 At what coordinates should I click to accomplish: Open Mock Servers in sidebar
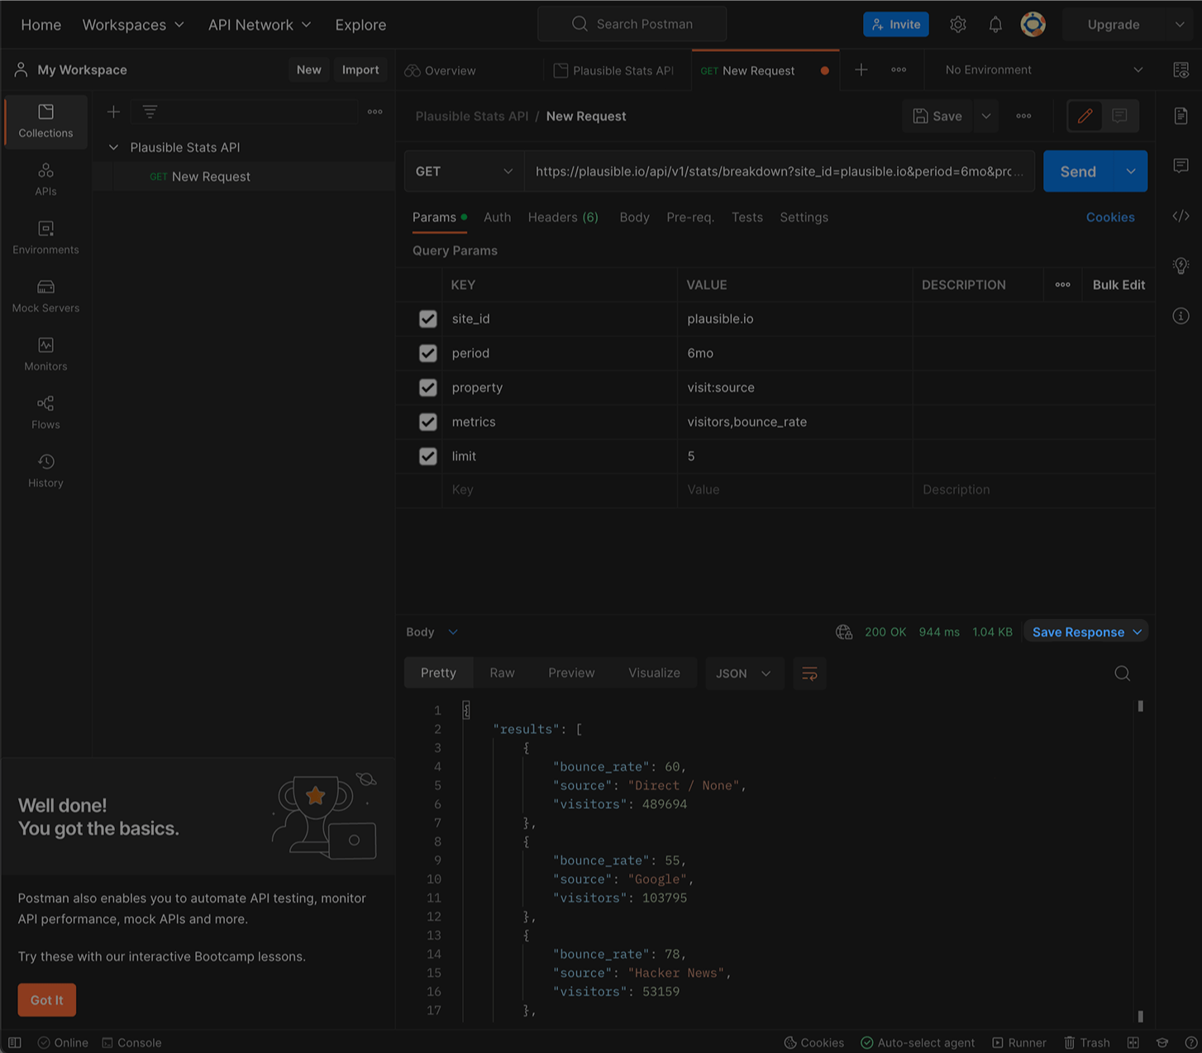(x=45, y=296)
